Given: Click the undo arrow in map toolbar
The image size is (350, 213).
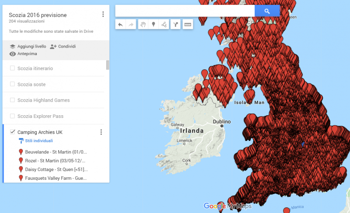Looking at the screenshot, I should point(121,25).
